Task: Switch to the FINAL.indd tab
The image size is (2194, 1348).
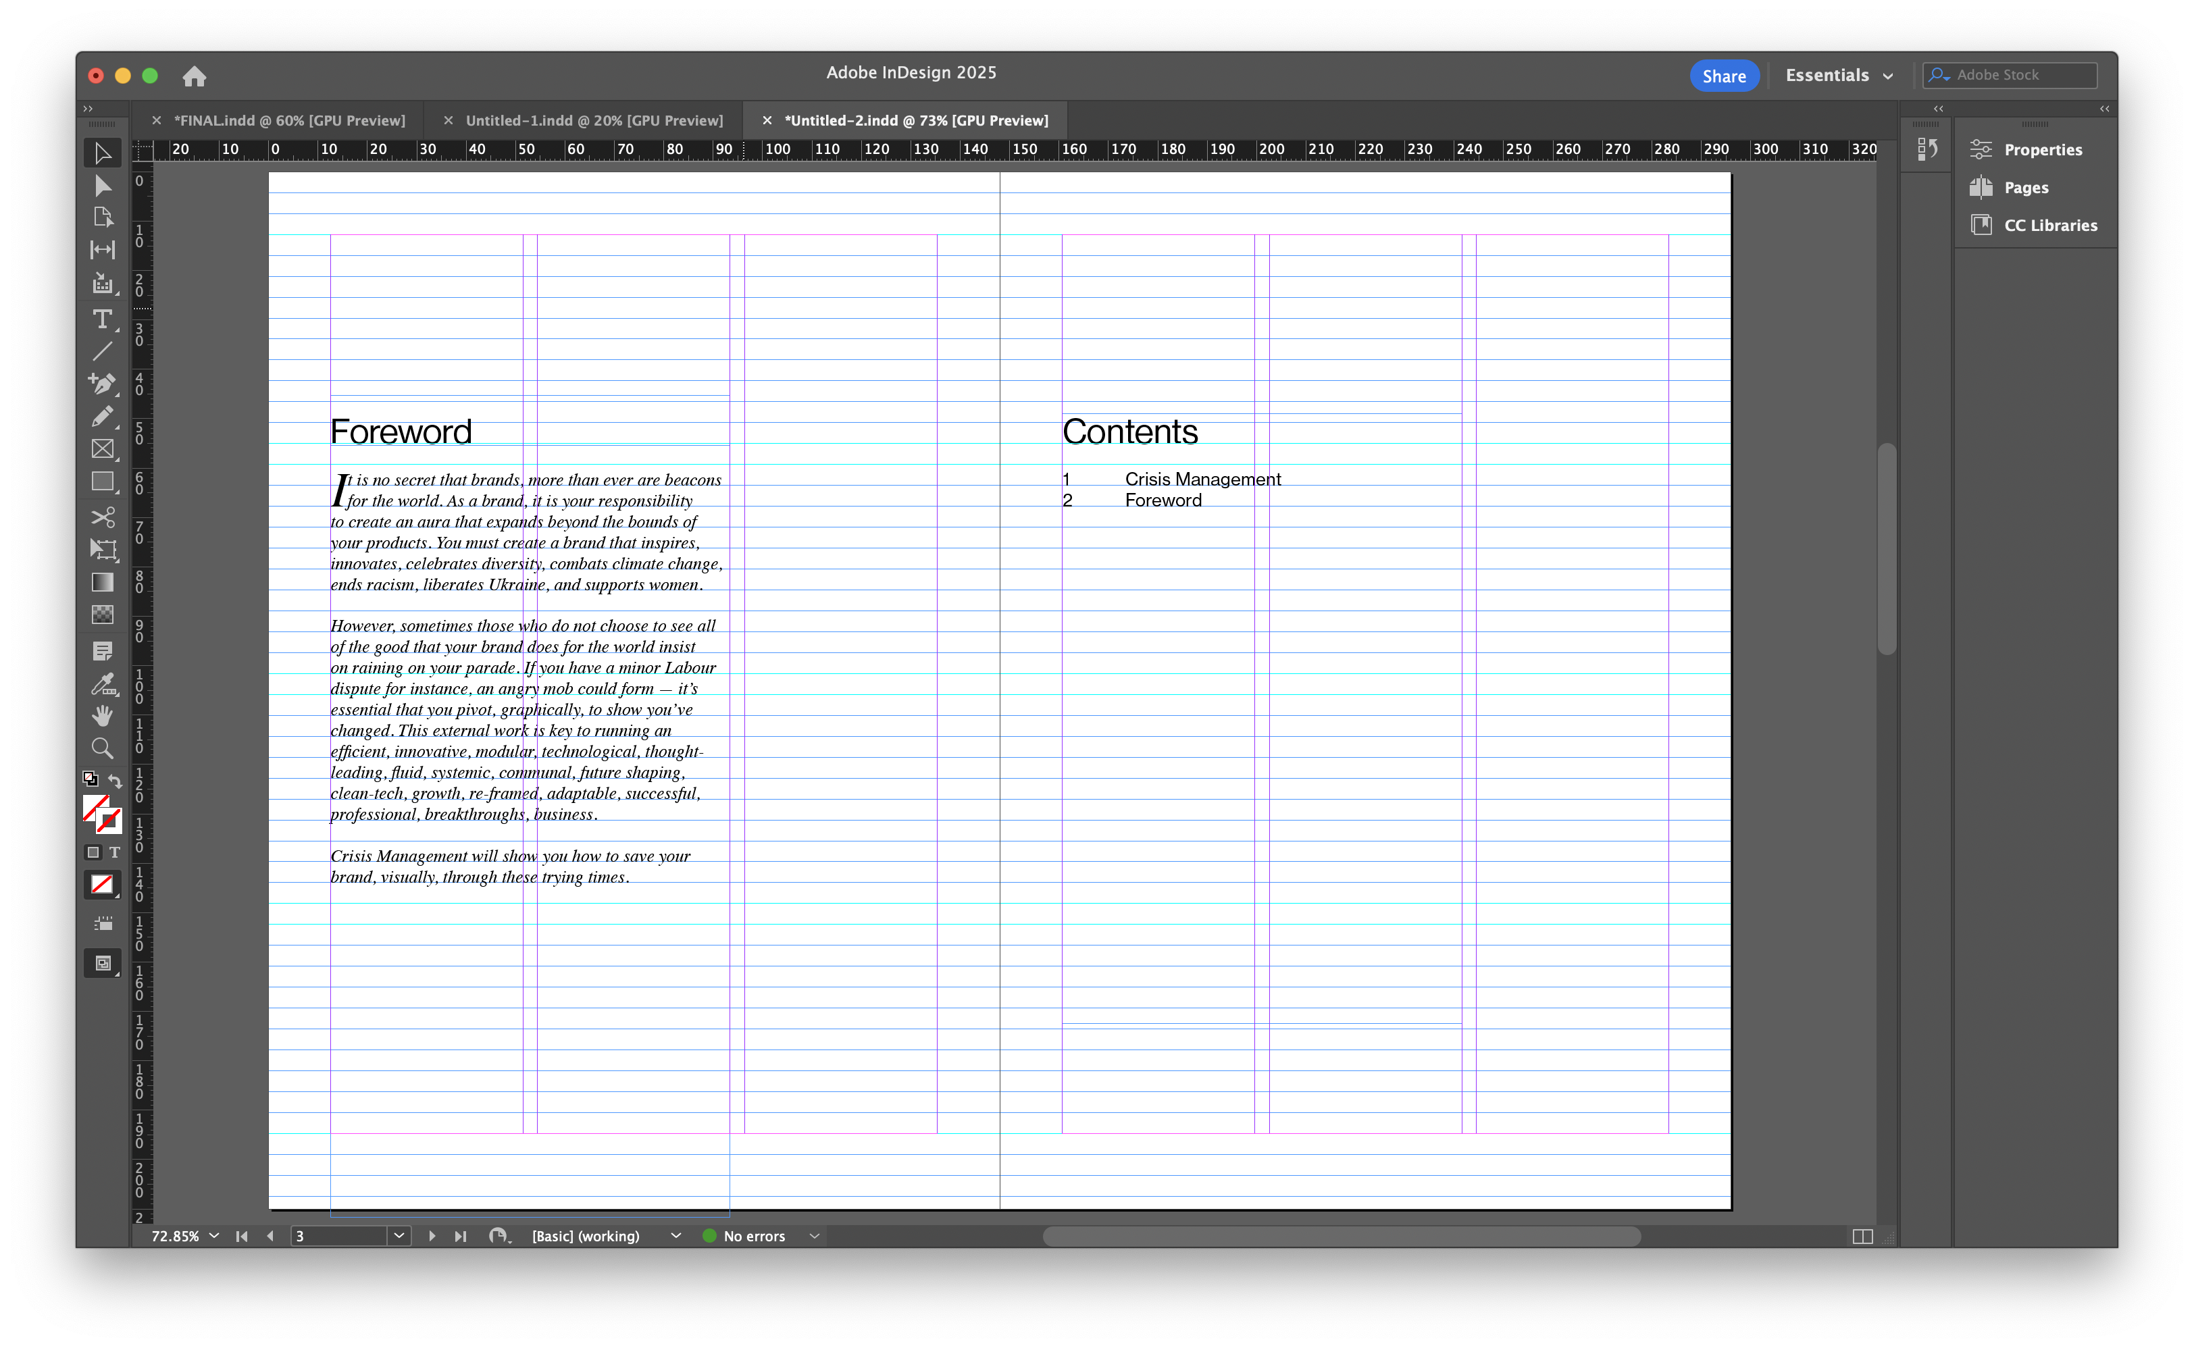Action: [289, 120]
